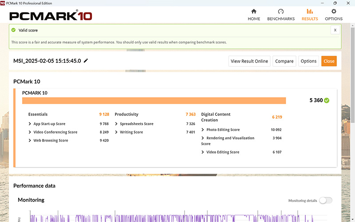Open the OPTIONS tab label
This screenshot has width=355, height=222.
[x=334, y=19]
